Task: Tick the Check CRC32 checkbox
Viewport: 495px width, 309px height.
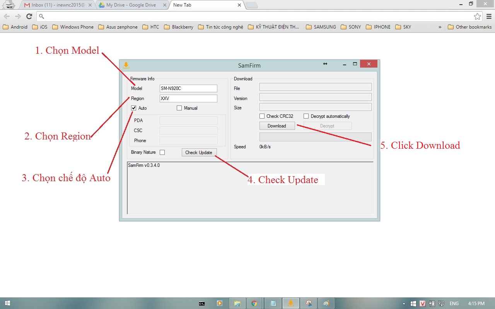Action: click(262, 116)
